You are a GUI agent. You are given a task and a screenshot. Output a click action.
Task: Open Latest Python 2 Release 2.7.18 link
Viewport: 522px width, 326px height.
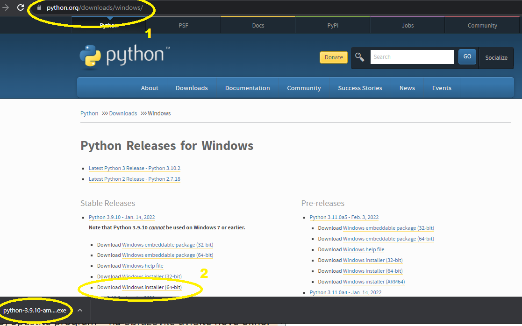pyautogui.click(x=135, y=179)
